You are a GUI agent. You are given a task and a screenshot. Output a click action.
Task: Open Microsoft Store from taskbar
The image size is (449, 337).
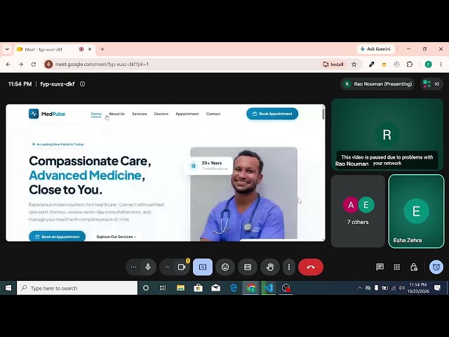pyautogui.click(x=198, y=288)
